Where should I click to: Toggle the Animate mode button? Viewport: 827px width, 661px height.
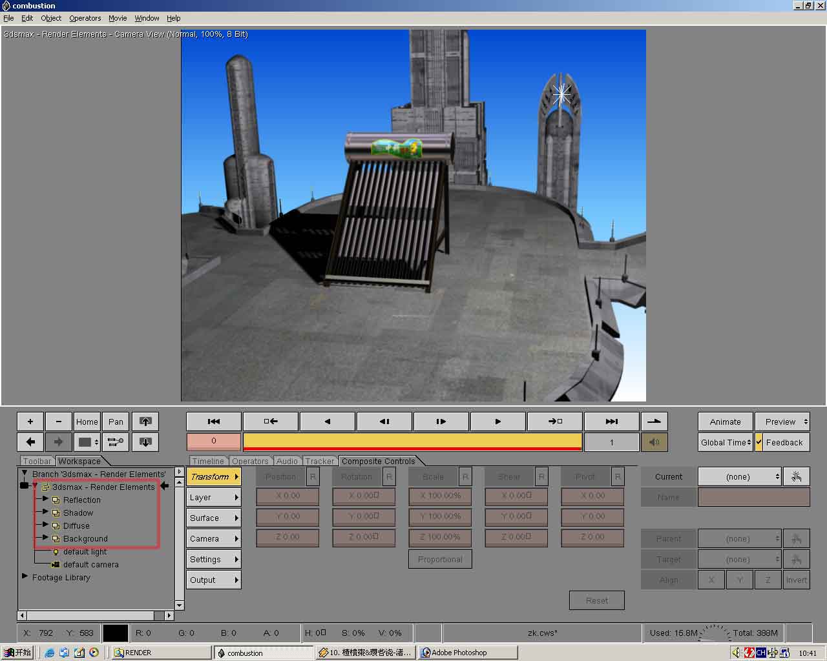click(725, 422)
